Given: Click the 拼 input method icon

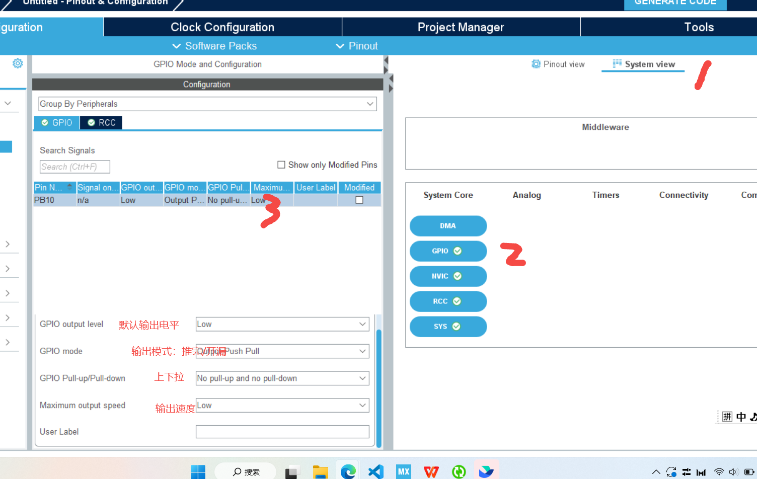Looking at the screenshot, I should coord(727,417).
